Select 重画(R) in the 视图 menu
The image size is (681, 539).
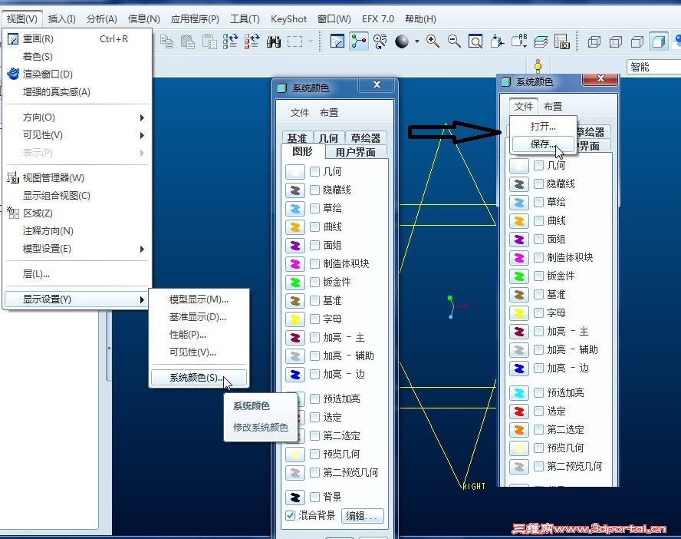coord(77,39)
